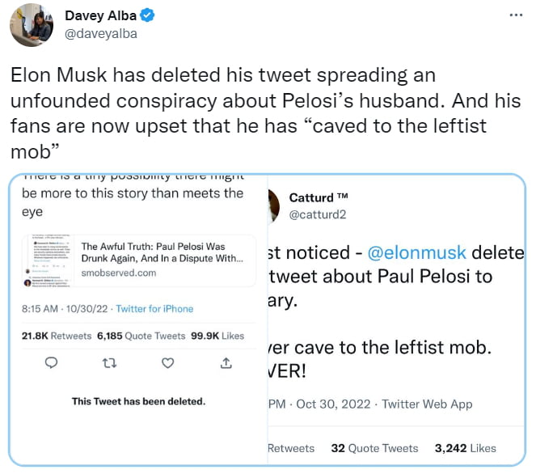The image size is (536, 474).
Task: Click the share upload icon
Action: [226, 363]
